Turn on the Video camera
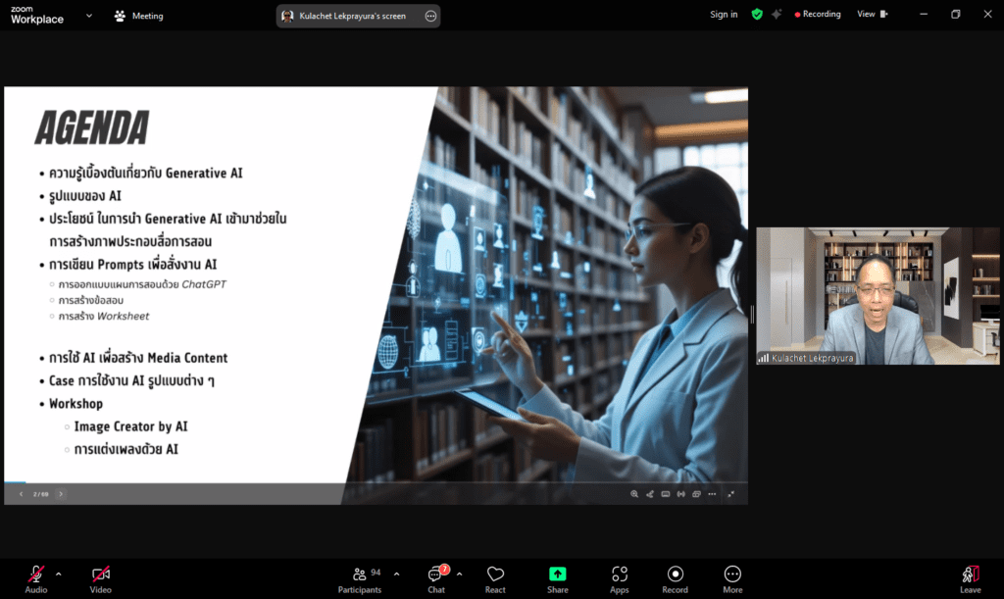1004x599 pixels. click(x=100, y=578)
